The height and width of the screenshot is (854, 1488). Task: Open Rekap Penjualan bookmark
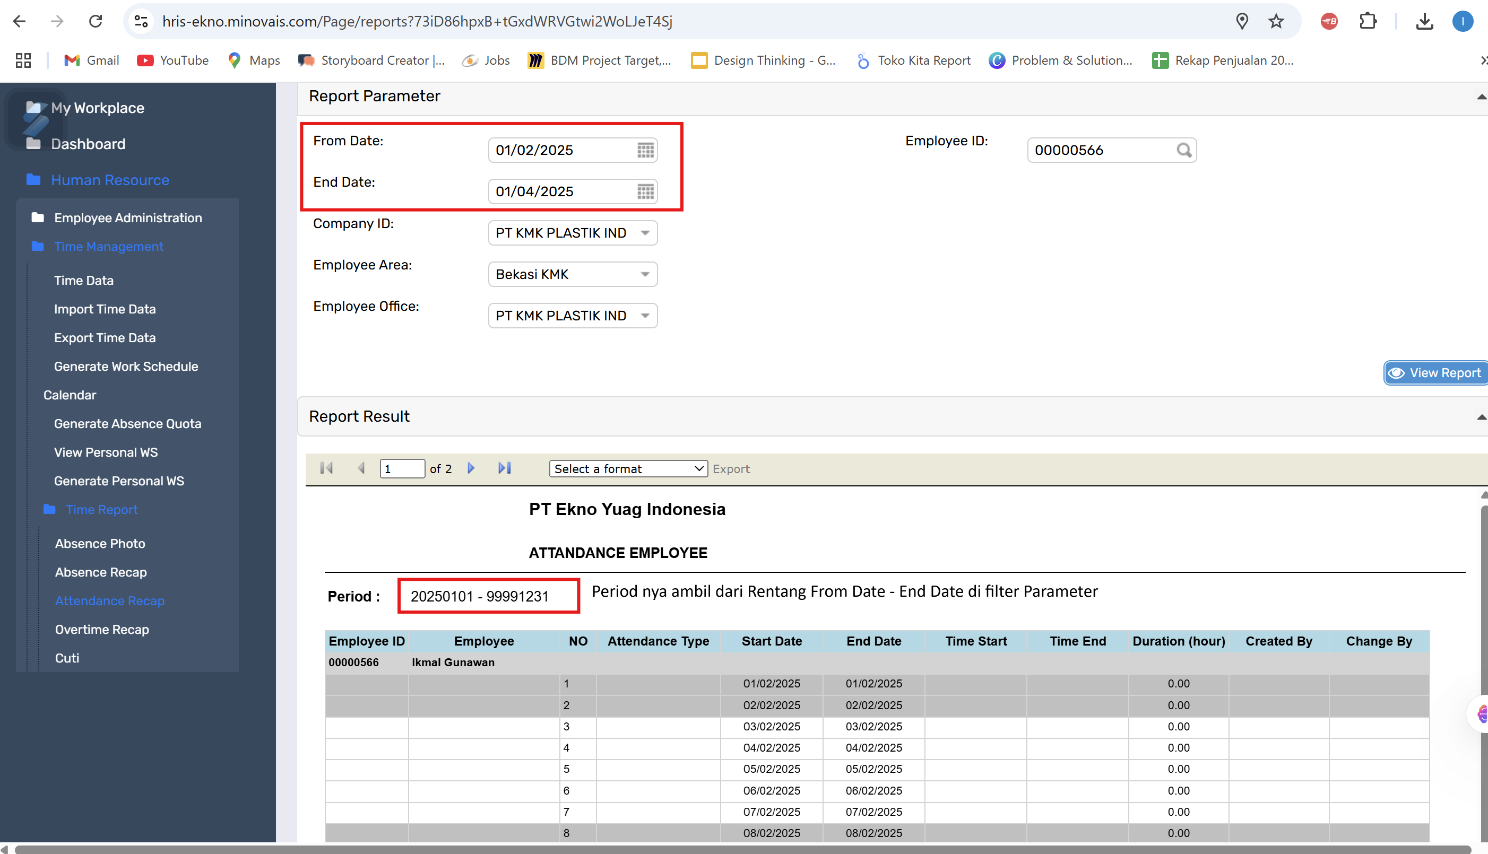click(1223, 60)
